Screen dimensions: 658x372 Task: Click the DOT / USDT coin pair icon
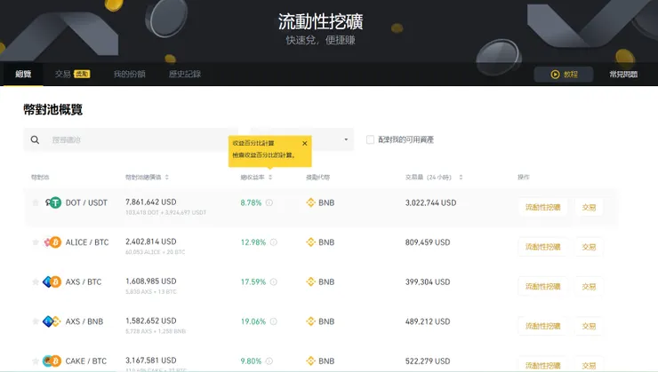click(x=52, y=202)
